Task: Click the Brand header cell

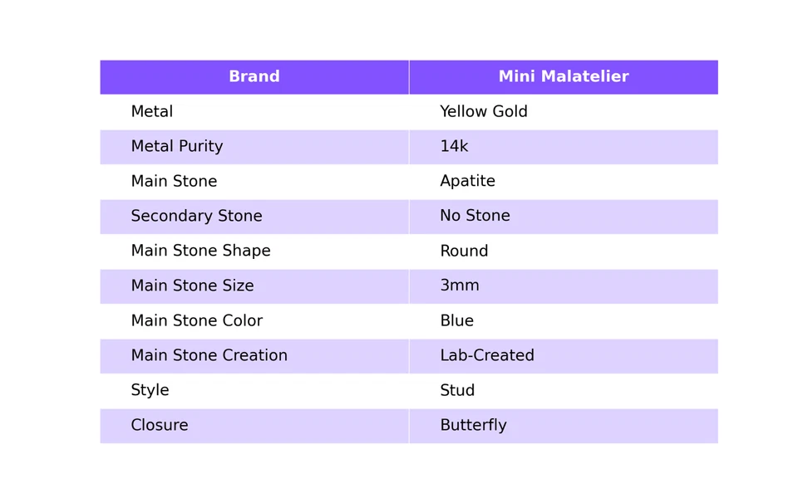Action: tap(254, 77)
